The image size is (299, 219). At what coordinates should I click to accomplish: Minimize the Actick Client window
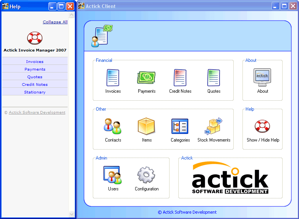275,6
